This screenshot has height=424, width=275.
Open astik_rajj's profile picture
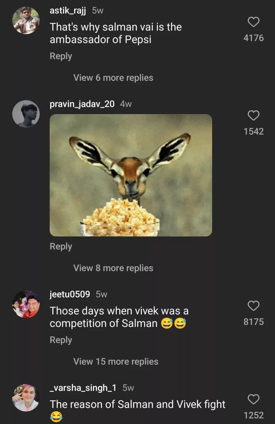26,20
